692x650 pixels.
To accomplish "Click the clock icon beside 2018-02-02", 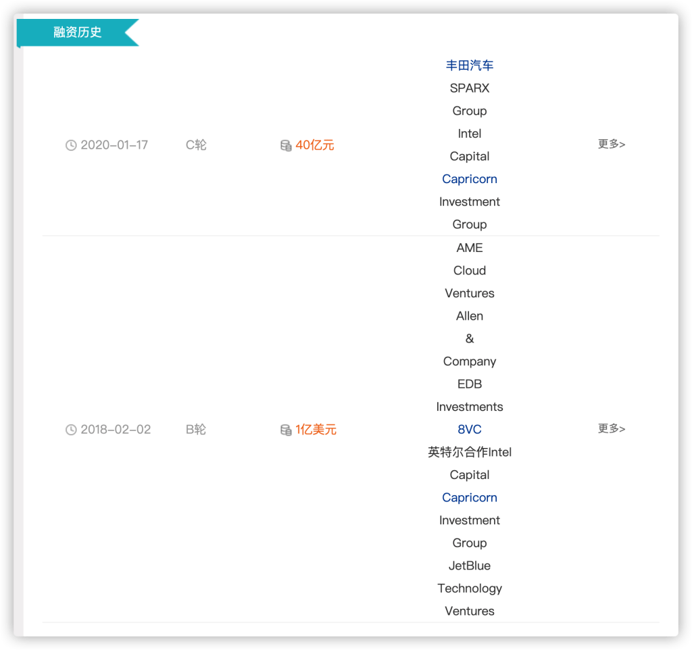I will click(x=71, y=430).
